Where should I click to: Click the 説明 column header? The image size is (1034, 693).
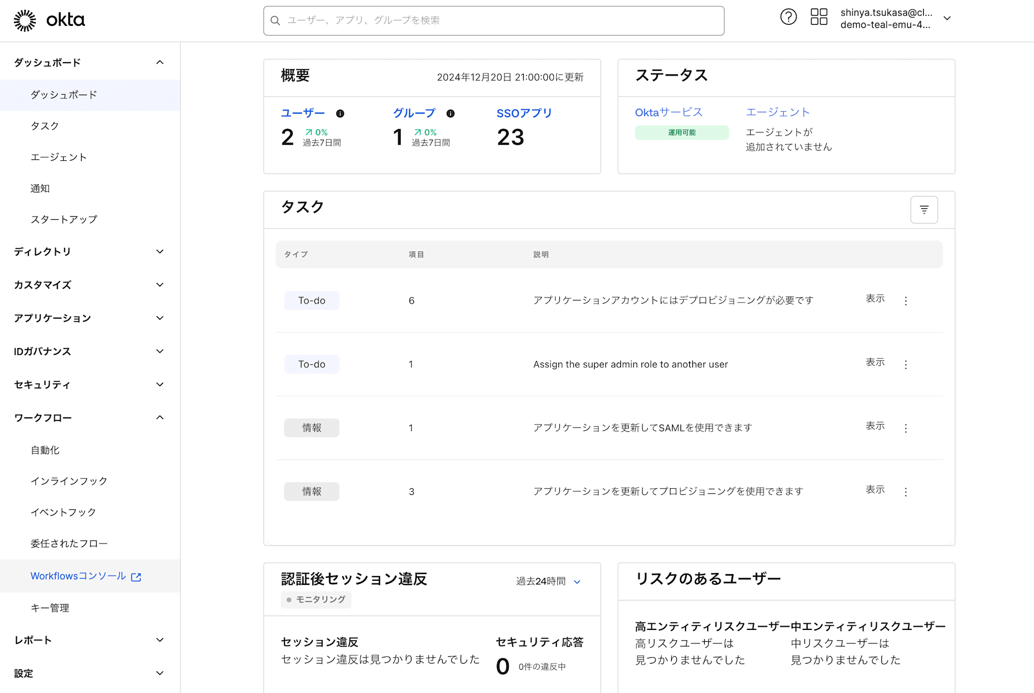click(x=541, y=254)
